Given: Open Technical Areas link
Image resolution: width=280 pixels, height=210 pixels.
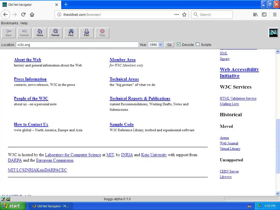Looking at the screenshot, I should [x=124, y=79].
